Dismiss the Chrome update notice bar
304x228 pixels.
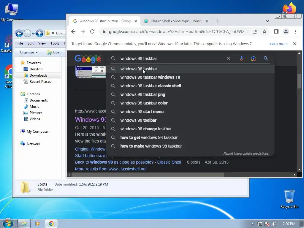point(295,44)
